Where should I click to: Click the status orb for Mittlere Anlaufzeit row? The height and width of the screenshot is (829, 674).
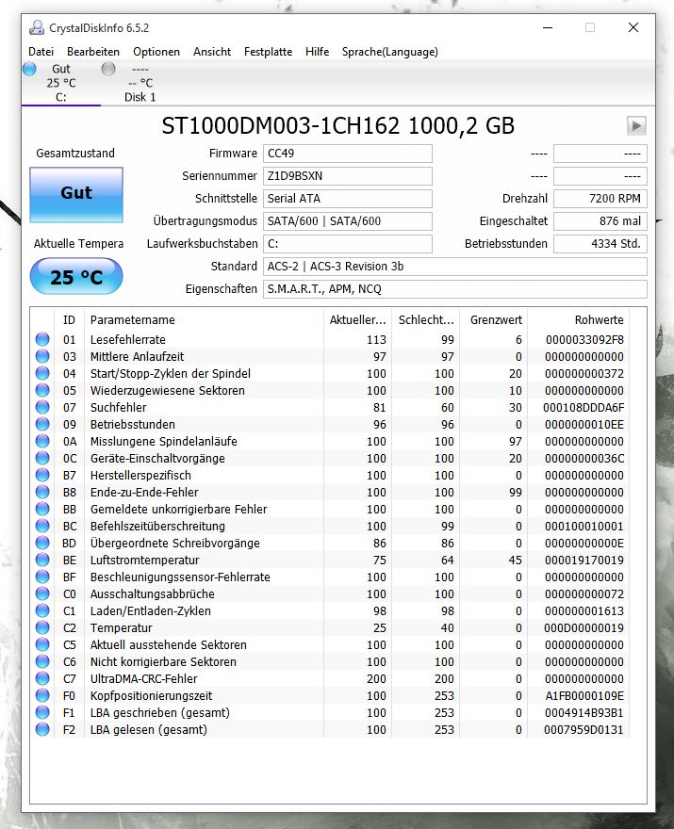coord(42,356)
